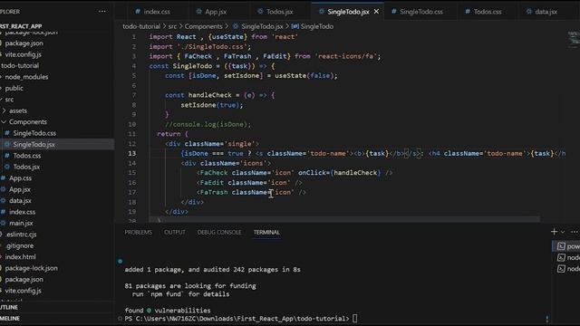The width and height of the screenshot is (580, 326).
Task: Click 'added 1 package' terminal output line
Action: (x=212, y=270)
